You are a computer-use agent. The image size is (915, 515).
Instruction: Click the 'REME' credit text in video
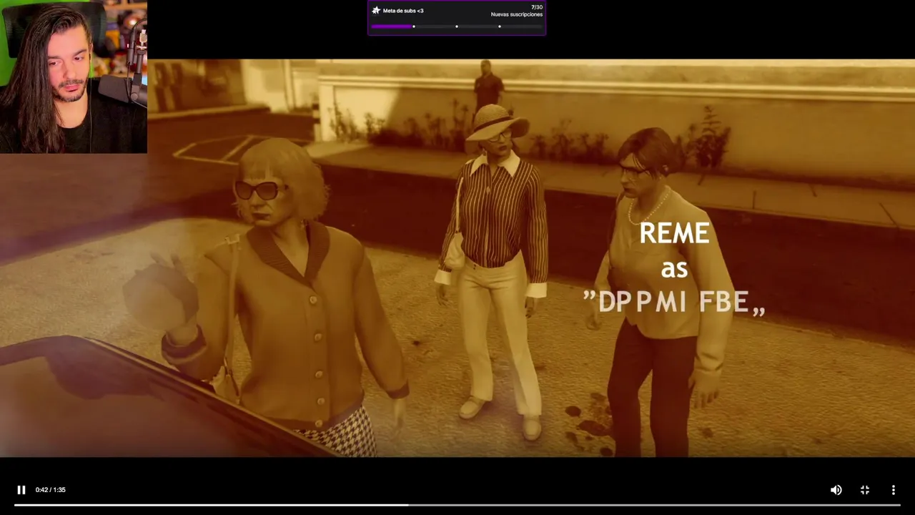674,233
